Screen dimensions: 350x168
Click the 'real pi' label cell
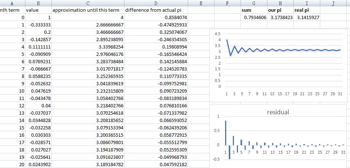click(x=307, y=10)
